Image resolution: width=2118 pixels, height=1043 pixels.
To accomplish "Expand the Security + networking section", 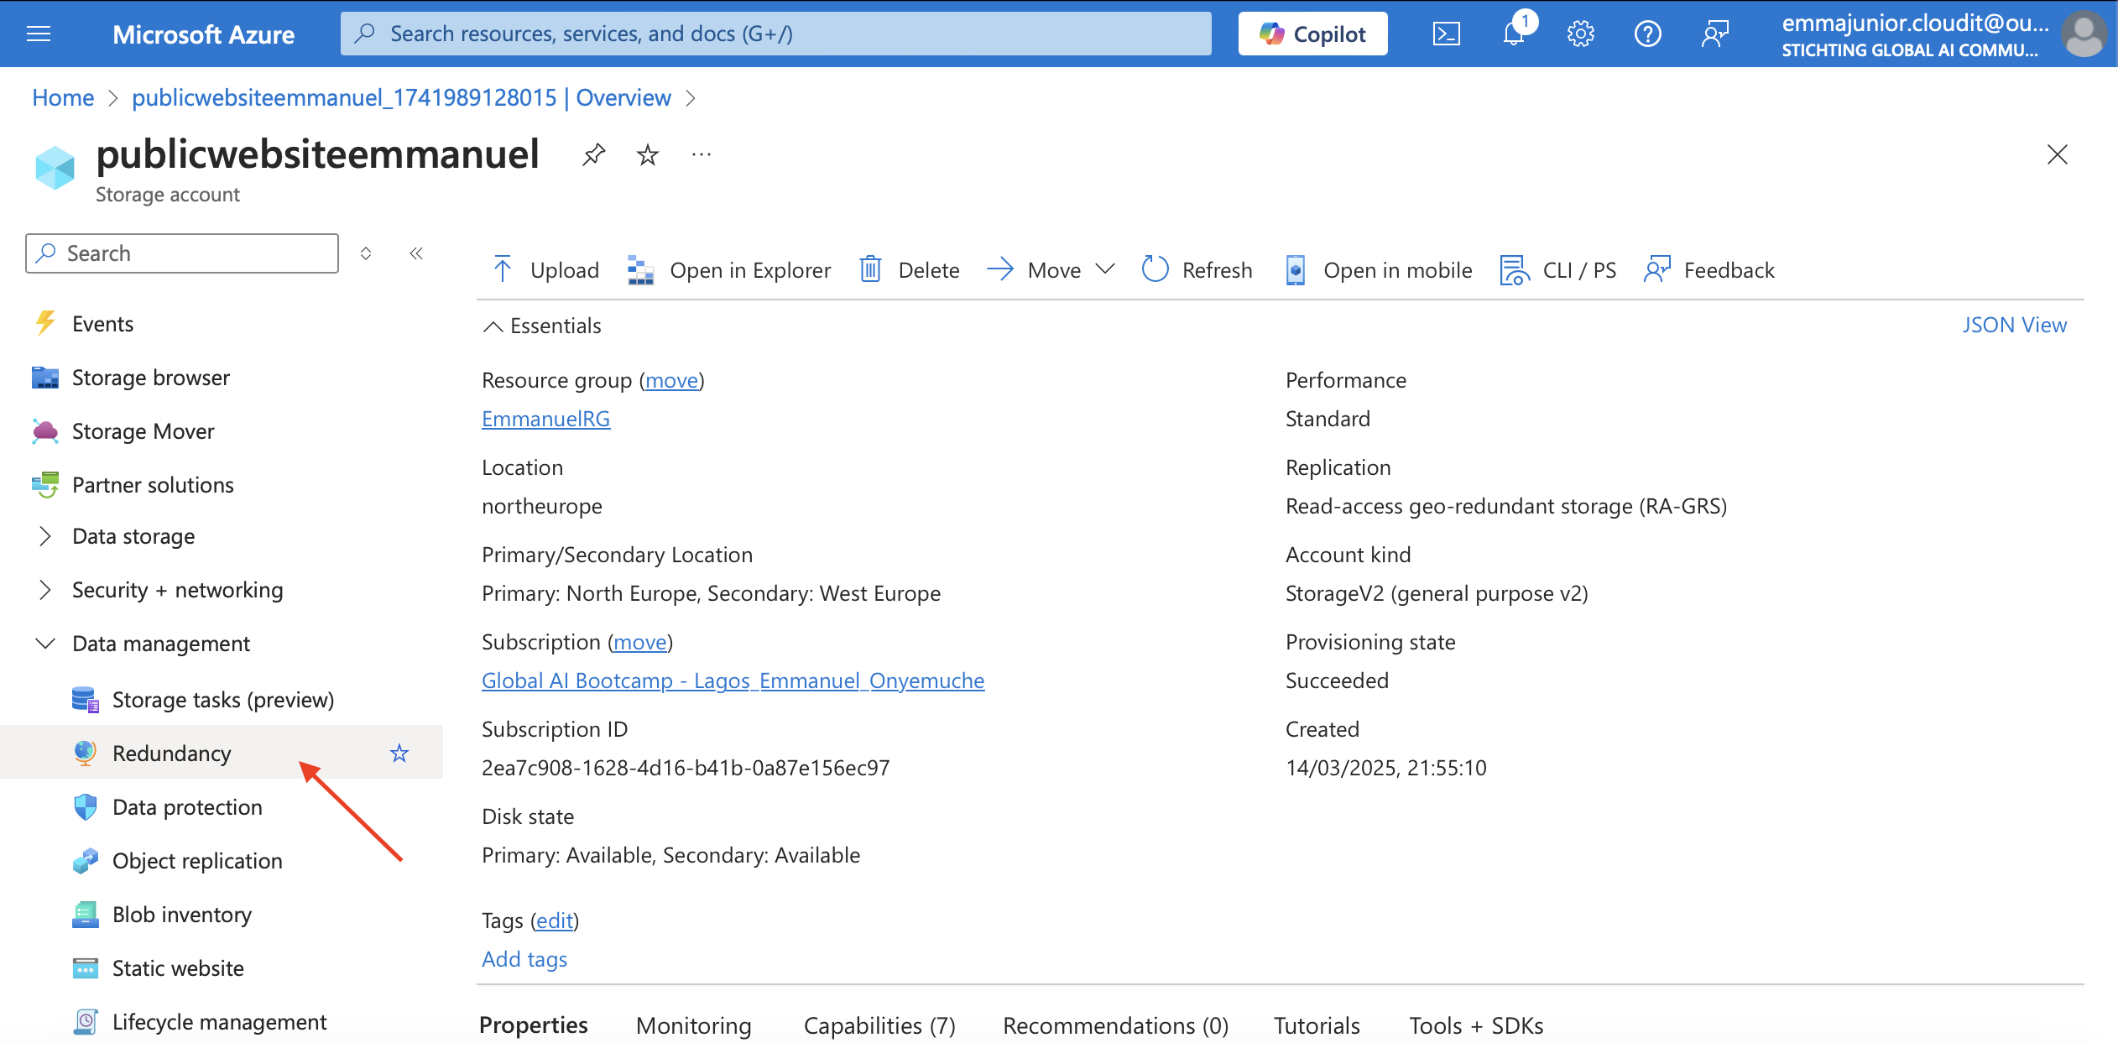I will tap(45, 590).
